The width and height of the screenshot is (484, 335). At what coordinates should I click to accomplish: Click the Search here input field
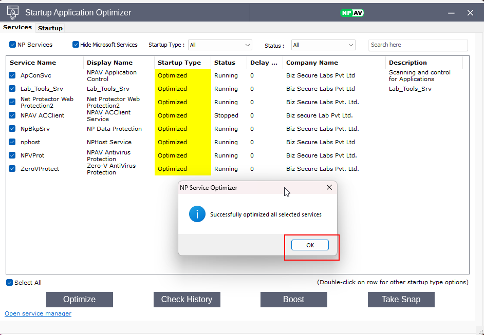tap(418, 45)
